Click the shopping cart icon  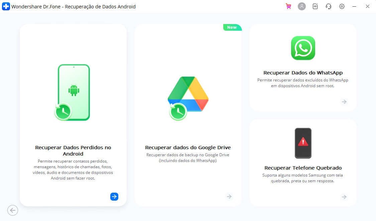[x=288, y=6]
